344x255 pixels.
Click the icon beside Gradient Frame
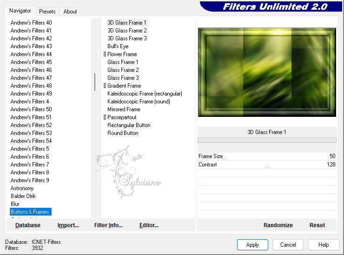pos(105,86)
